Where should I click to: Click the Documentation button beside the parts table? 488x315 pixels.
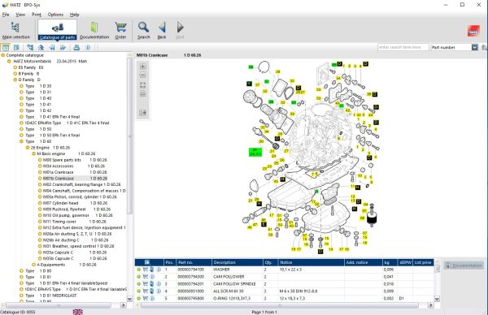pos(464,265)
